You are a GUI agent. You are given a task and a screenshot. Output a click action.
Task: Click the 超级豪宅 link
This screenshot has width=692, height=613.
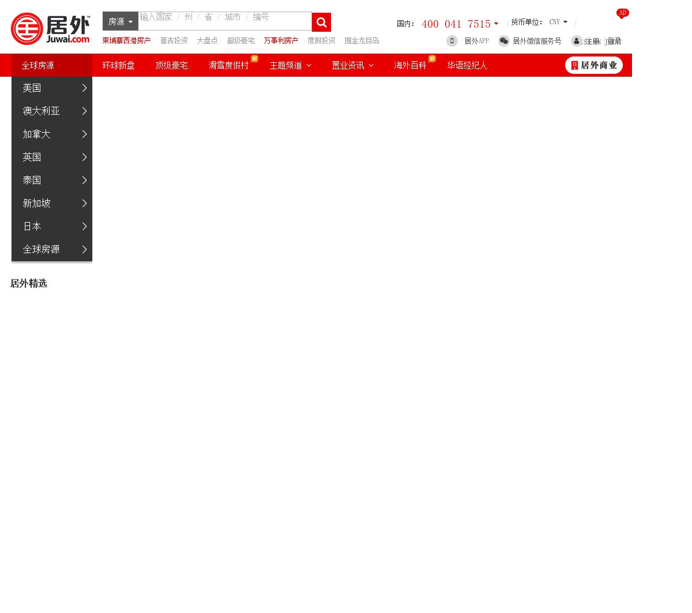[x=241, y=41]
